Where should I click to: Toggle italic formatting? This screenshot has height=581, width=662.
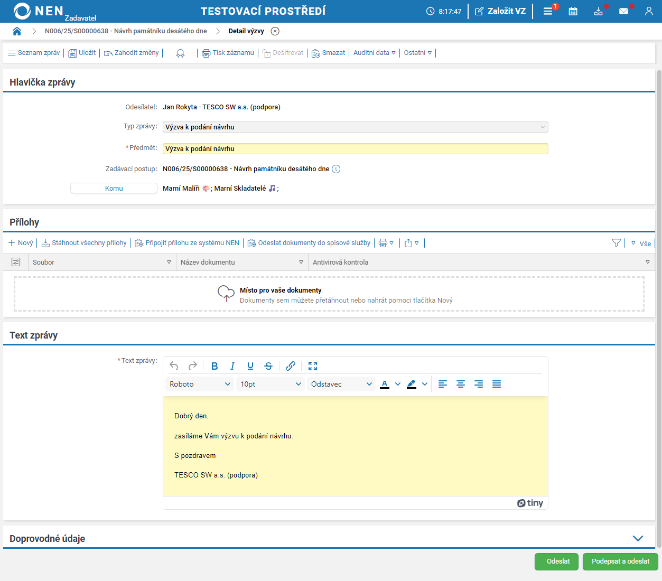[232, 366]
